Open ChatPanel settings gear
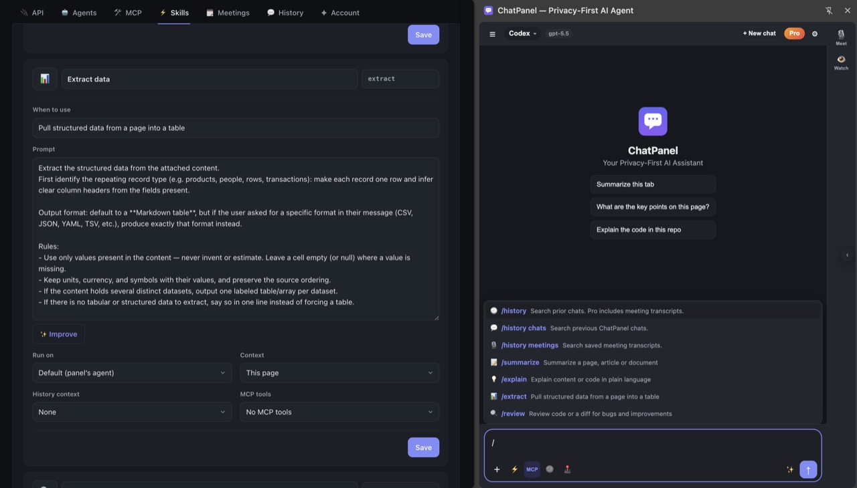 click(x=815, y=33)
